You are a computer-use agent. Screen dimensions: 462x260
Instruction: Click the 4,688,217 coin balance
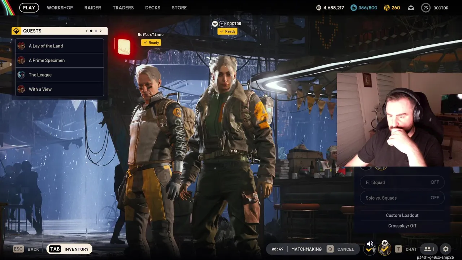click(x=334, y=8)
